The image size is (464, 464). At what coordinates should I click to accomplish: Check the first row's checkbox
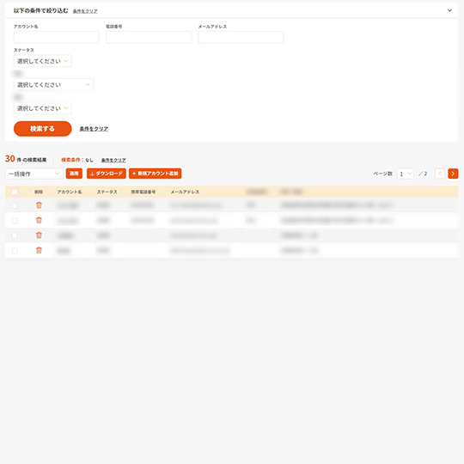pos(15,205)
